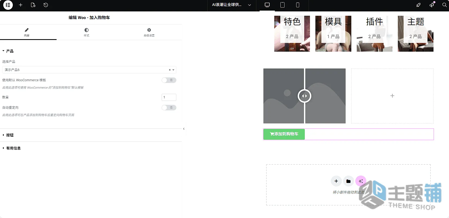Open the what's new megaphone icon
The image size is (449, 218).
432,5
